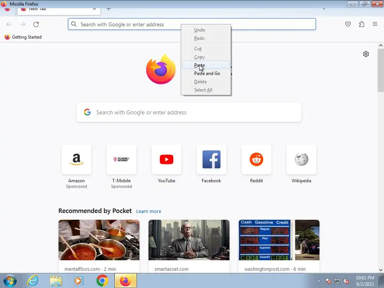Open the Firefox hamburger menu
Viewport: 384px width, 288px height.
click(x=375, y=24)
